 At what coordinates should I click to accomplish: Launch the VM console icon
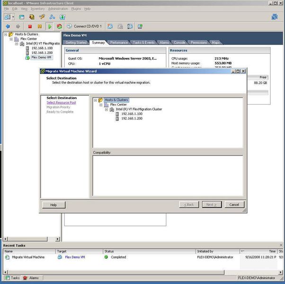coord(140,27)
